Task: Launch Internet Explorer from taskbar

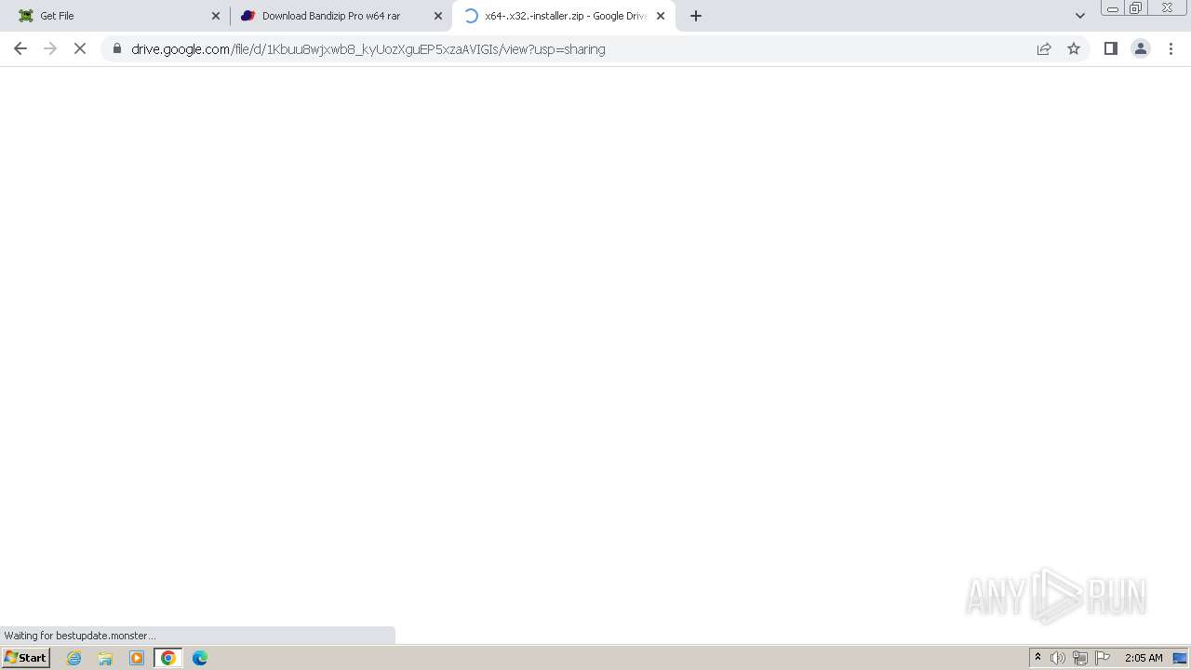Action: point(74,658)
